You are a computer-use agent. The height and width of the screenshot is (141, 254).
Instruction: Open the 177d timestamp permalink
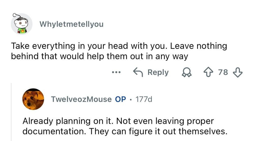(x=144, y=99)
